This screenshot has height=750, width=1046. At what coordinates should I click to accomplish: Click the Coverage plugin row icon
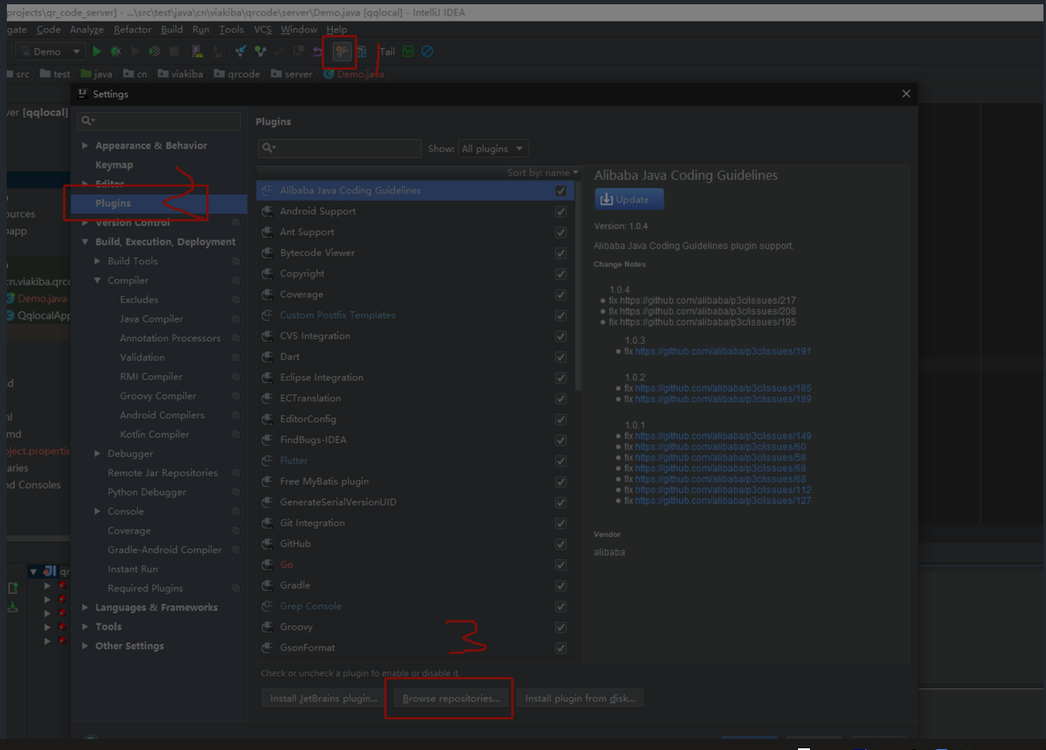tap(268, 294)
